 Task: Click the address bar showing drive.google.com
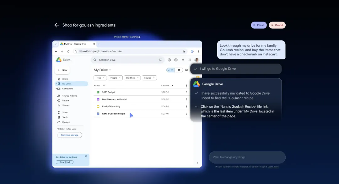click(x=130, y=51)
